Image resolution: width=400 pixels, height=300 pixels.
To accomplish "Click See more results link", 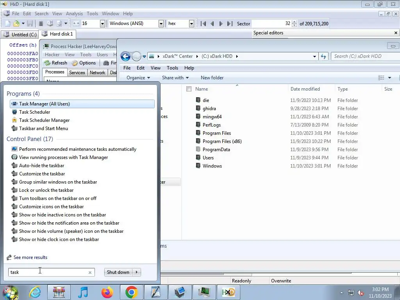I will (30, 257).
